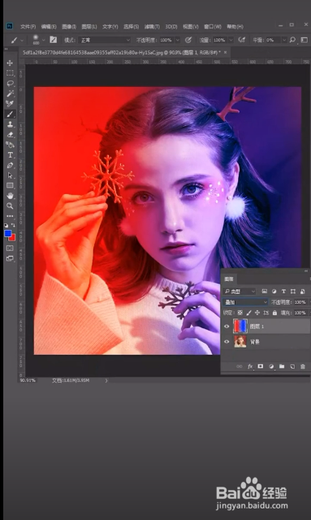Select the Hand tool
Viewport: 311px width, 520px height.
pyautogui.click(x=10, y=196)
